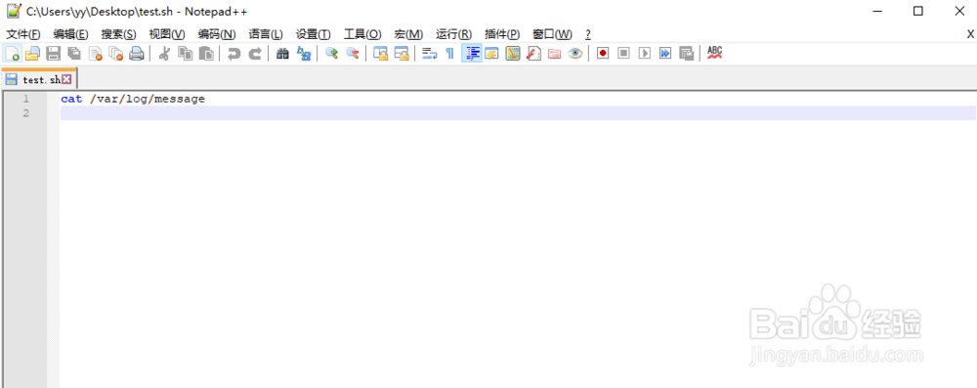Toggle synchronized vertical scrolling icon
Viewport: 977px width, 388px height.
pyautogui.click(x=381, y=54)
